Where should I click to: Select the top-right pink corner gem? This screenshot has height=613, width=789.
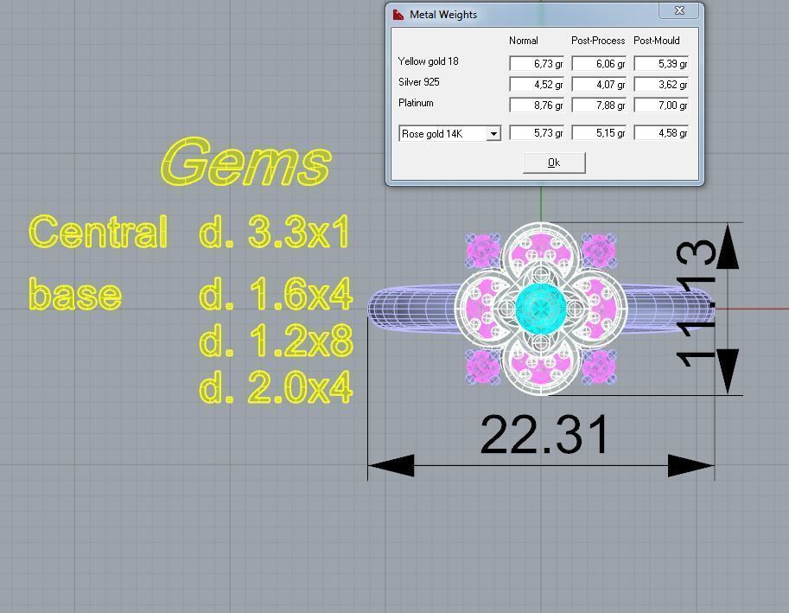pos(599,250)
